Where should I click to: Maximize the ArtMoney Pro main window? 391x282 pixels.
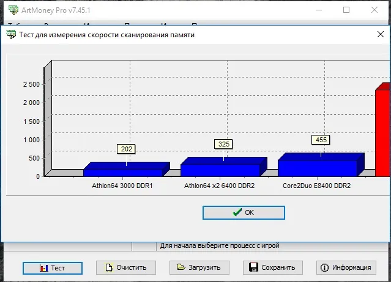(x=346, y=10)
